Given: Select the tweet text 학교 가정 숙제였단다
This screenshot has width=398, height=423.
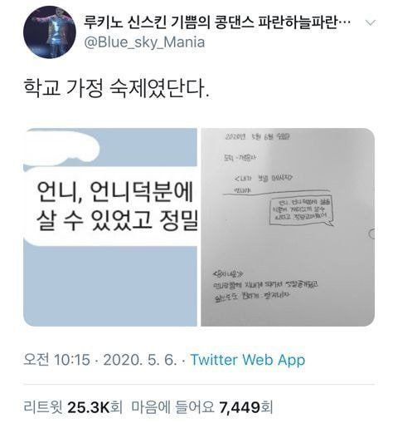Looking at the screenshot, I should point(117,89).
